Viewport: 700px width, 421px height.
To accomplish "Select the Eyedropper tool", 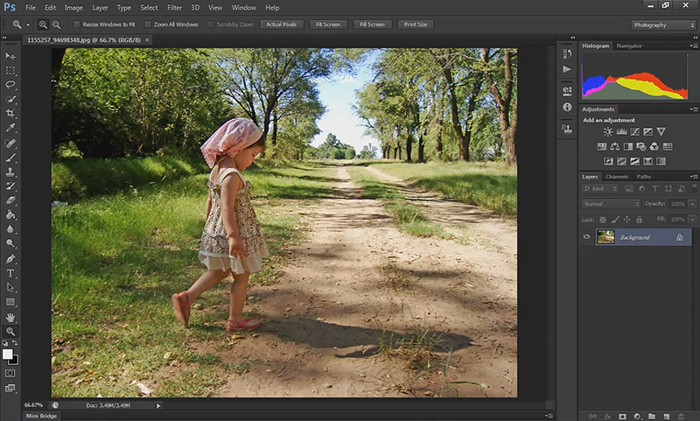I will pyautogui.click(x=10, y=128).
